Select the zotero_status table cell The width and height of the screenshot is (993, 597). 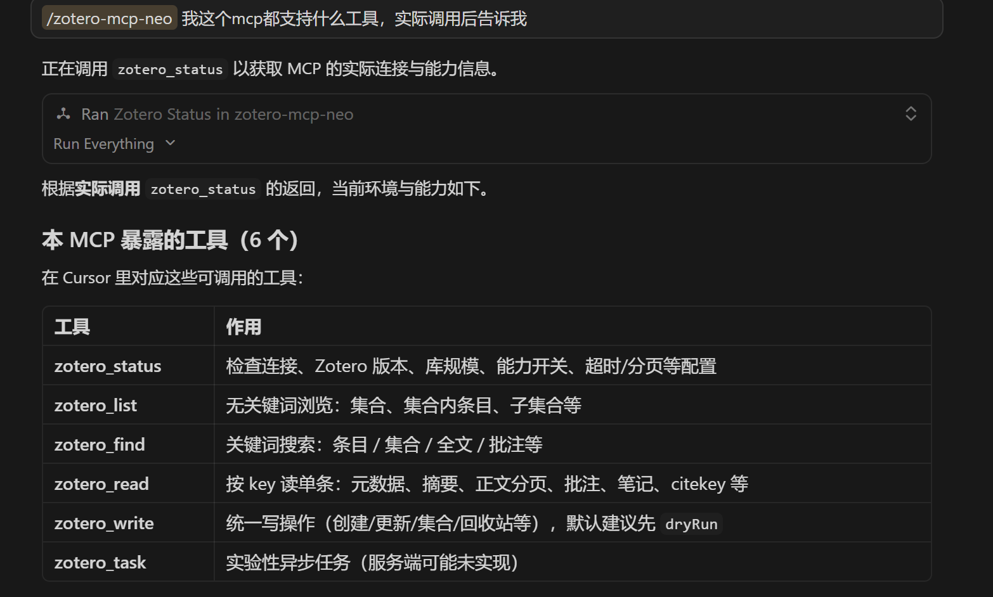click(128, 366)
